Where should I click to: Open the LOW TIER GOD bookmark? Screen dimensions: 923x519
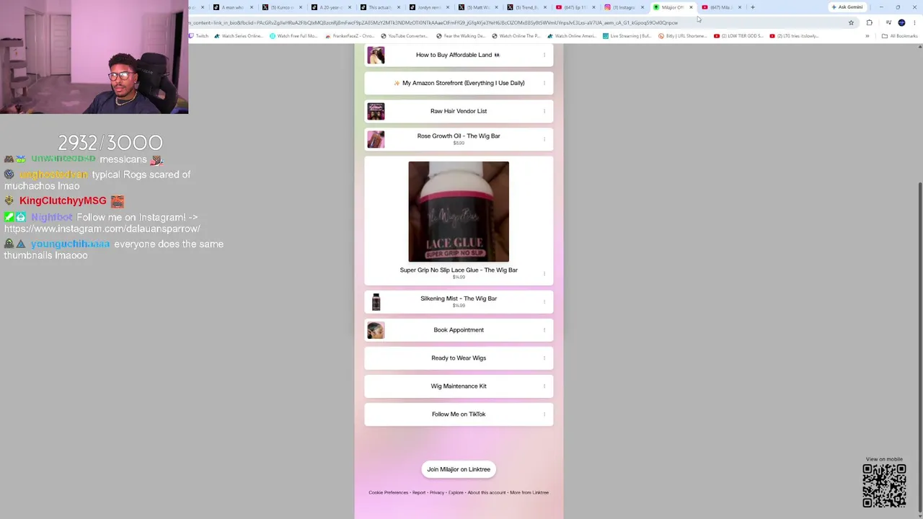(738, 36)
